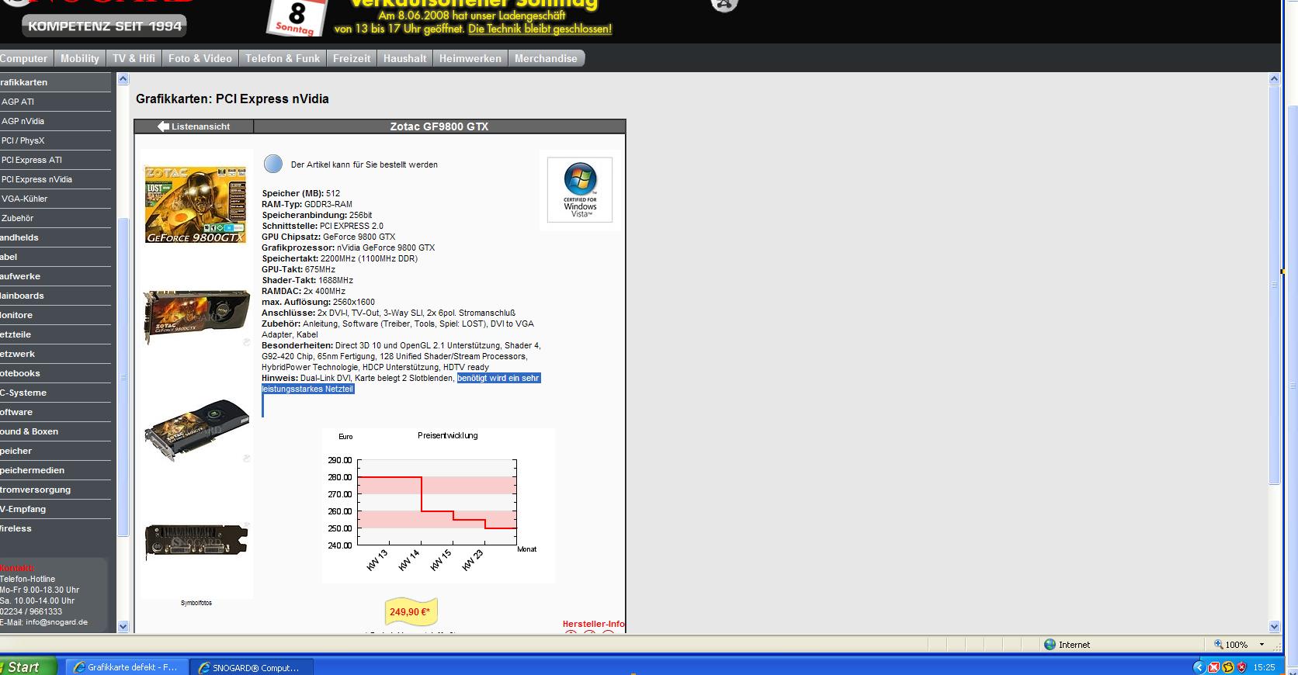View the card connector bracket thumbnail
The height and width of the screenshot is (675, 1298).
pos(196,541)
